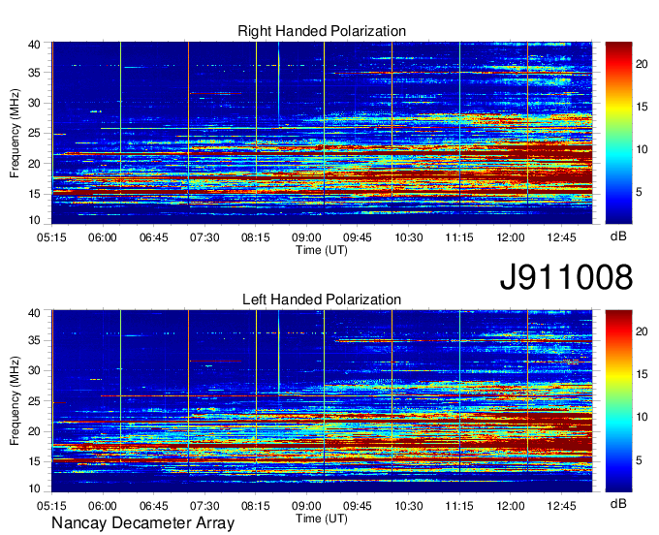Click "Time (UT)" axis label under right-handed plot
The height and width of the screenshot is (535, 659).
coord(322,250)
